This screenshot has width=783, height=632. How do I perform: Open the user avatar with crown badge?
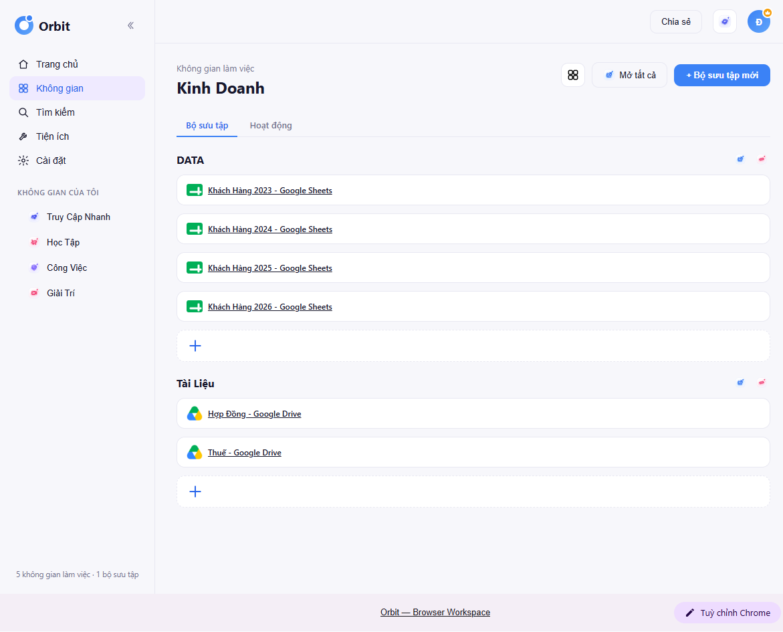point(758,21)
